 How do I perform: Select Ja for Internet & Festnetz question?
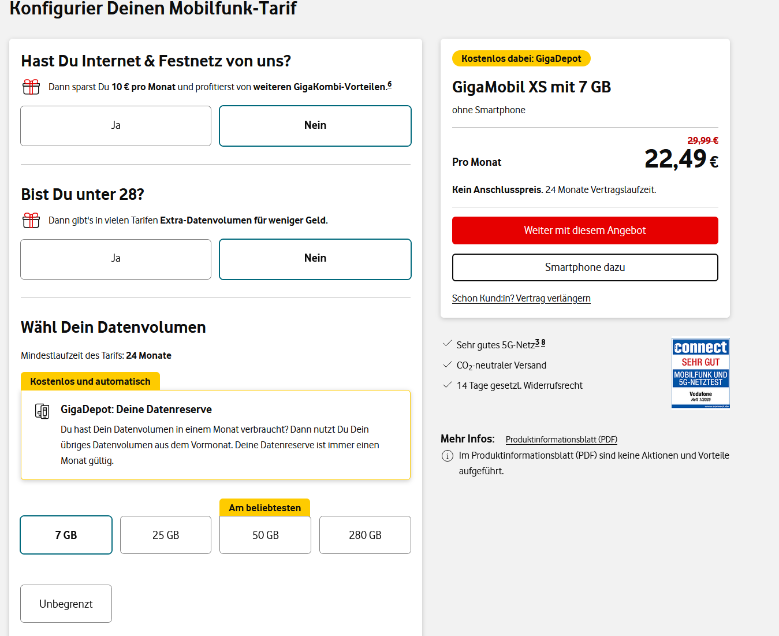[x=116, y=126]
